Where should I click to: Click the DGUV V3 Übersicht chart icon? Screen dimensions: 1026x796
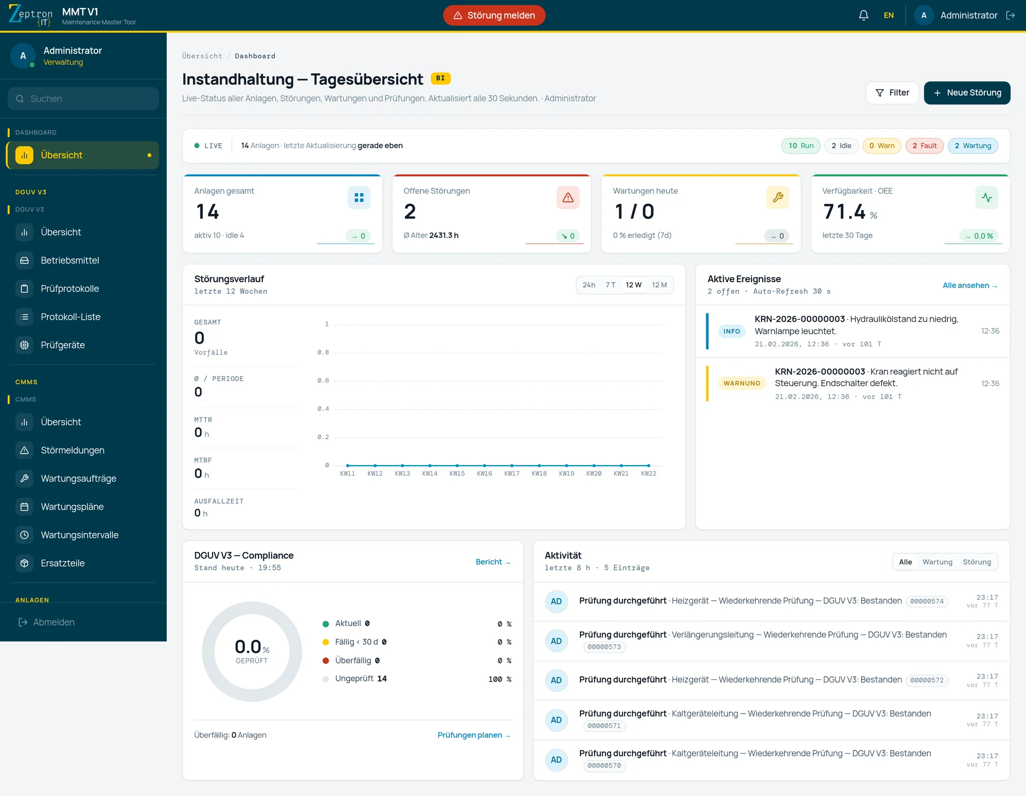[25, 232]
